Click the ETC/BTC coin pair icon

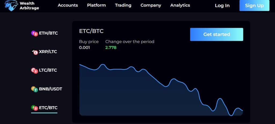click(35, 108)
